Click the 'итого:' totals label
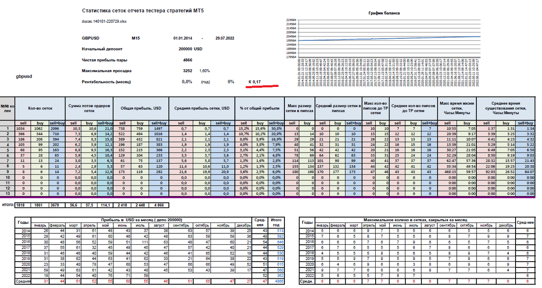The width and height of the screenshot is (542, 288). pyautogui.click(x=8, y=205)
